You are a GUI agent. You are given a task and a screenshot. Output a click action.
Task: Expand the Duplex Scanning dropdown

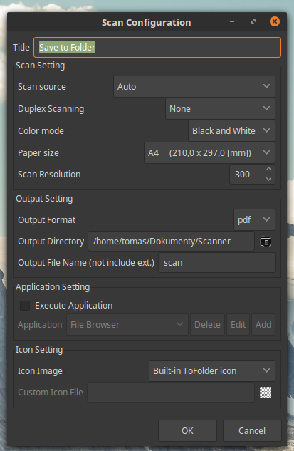point(220,109)
